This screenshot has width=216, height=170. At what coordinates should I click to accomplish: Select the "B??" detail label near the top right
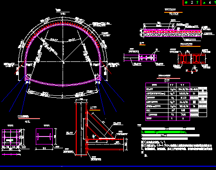[142, 43]
